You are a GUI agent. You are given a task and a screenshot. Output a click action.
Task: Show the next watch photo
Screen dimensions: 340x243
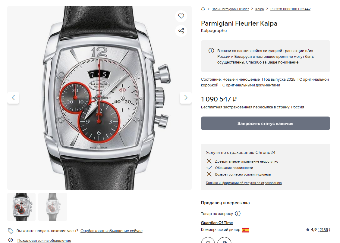[186, 98]
